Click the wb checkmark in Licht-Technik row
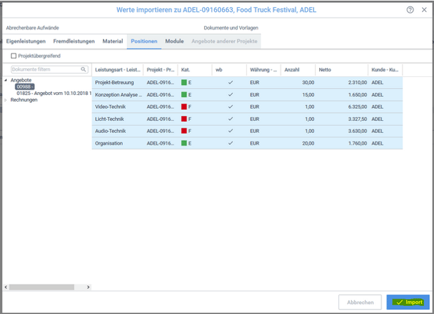Viewport: 434px width, 314px height. 230,119
